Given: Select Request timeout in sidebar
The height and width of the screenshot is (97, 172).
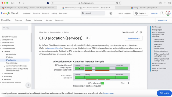Looking at the screenshot, I should (12, 63).
